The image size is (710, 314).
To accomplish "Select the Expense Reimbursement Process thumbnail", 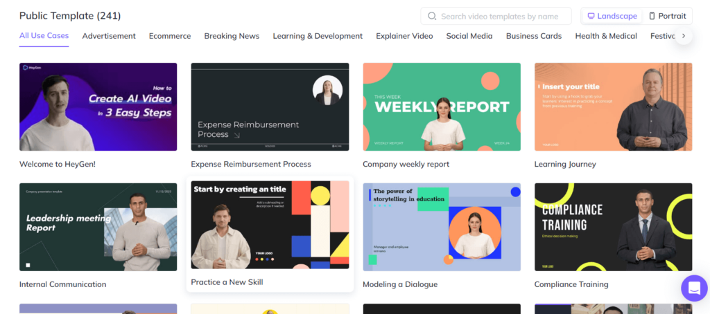I will [270, 107].
